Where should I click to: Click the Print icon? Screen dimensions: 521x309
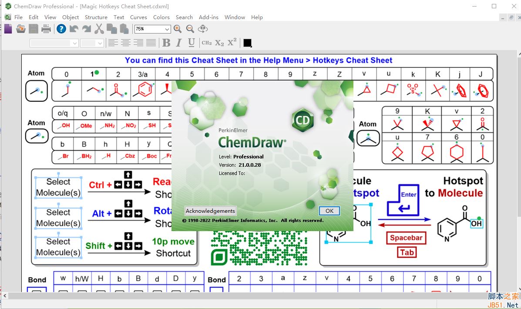45,29
